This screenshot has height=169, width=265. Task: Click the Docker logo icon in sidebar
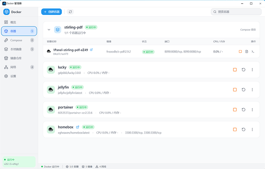point(7,12)
